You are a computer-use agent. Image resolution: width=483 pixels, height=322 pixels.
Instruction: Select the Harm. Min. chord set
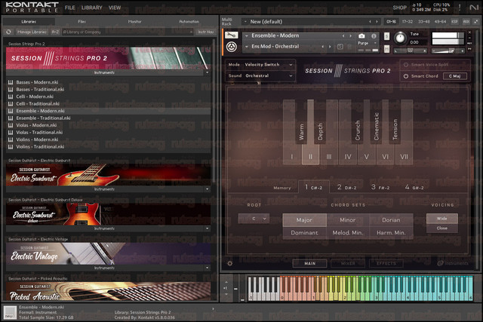pyautogui.click(x=391, y=233)
